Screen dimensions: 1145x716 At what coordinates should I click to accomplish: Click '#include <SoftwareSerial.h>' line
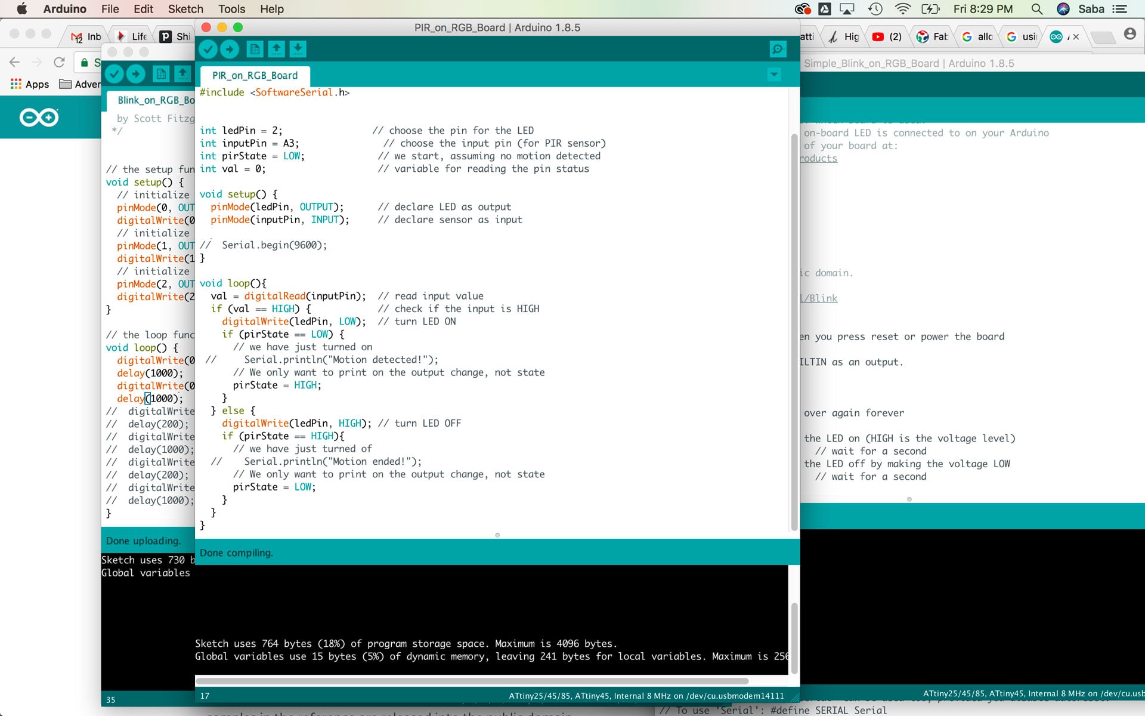[274, 92]
